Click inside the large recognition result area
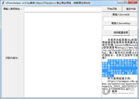Screen dimensions: 139x99 pyautogui.click(x=63, y=55)
